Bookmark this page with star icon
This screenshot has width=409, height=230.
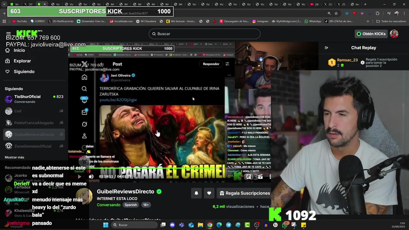[336, 13]
